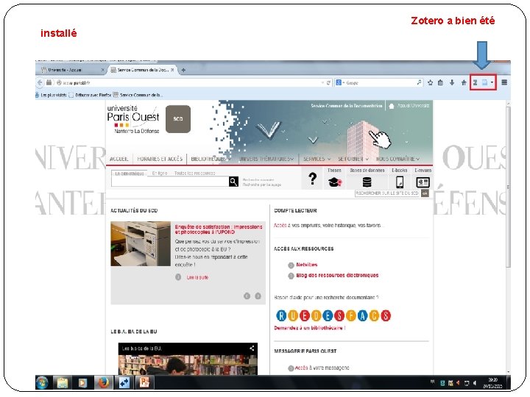Click the question mark help icon
The width and height of the screenshot is (530, 397).
(313, 179)
